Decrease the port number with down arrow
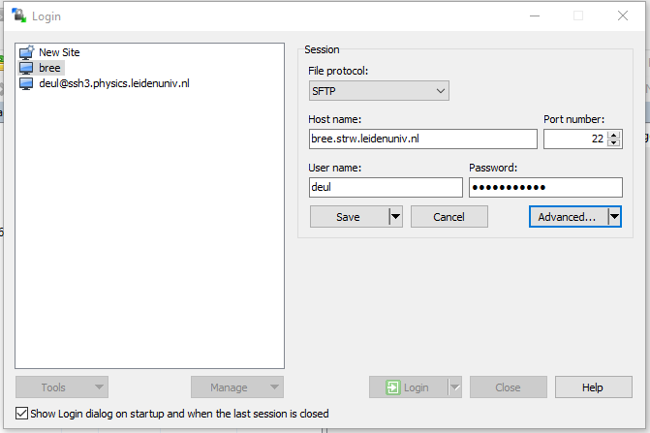 pos(613,143)
